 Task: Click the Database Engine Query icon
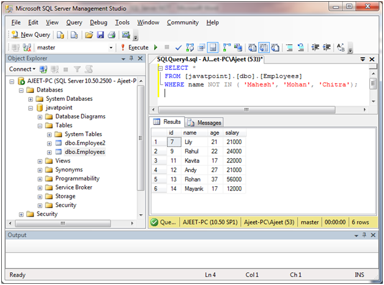61,35
